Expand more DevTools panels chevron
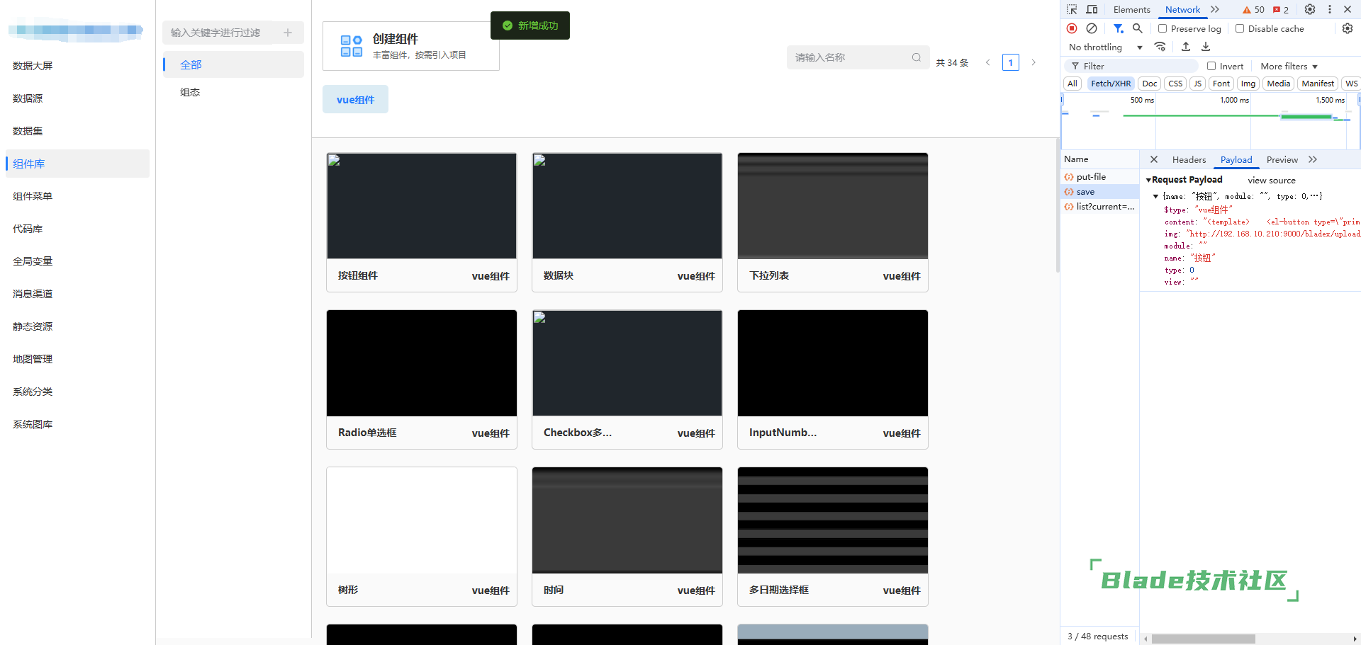The image size is (1361, 645). click(1215, 9)
